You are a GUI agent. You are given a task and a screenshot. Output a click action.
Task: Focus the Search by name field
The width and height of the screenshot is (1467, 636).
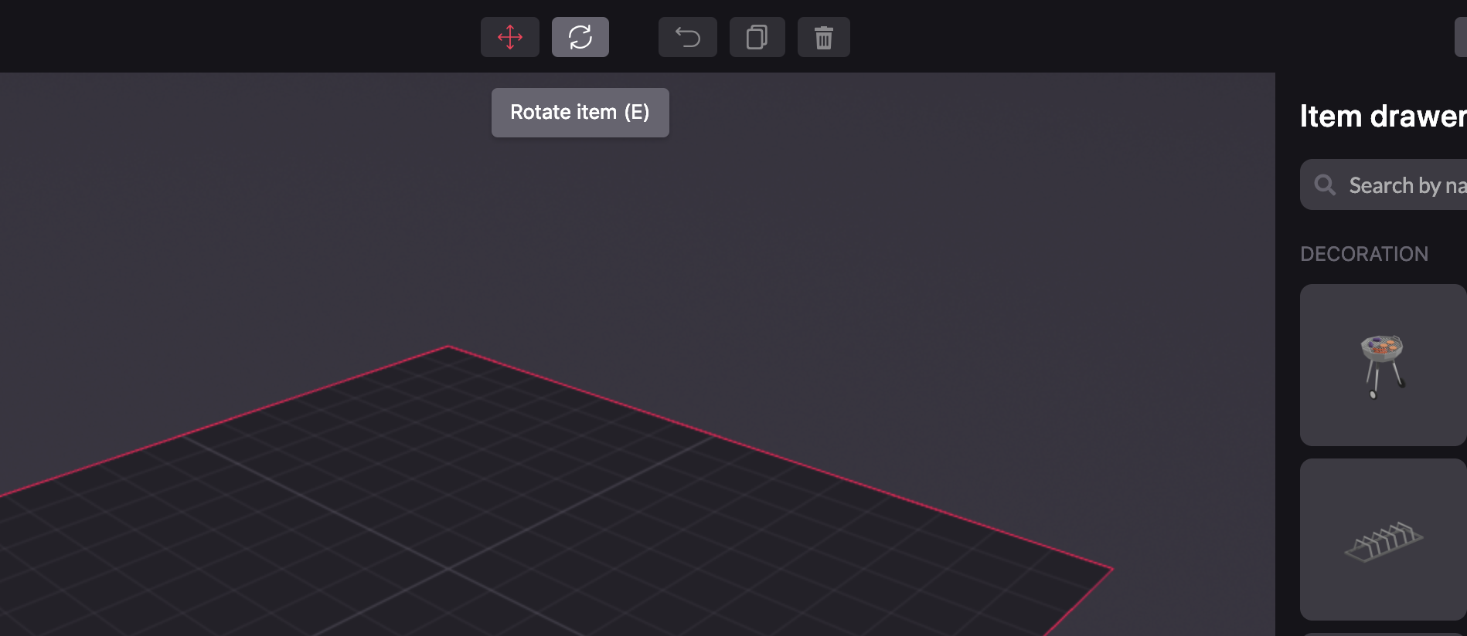click(1384, 184)
